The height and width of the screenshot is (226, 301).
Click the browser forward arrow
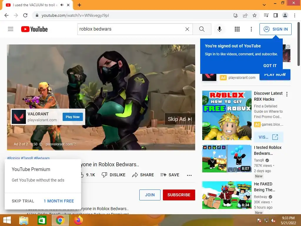[x=16, y=15]
